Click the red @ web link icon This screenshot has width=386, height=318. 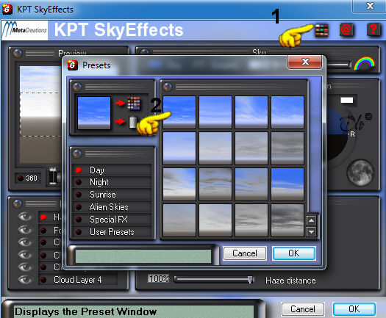pyautogui.click(x=346, y=30)
